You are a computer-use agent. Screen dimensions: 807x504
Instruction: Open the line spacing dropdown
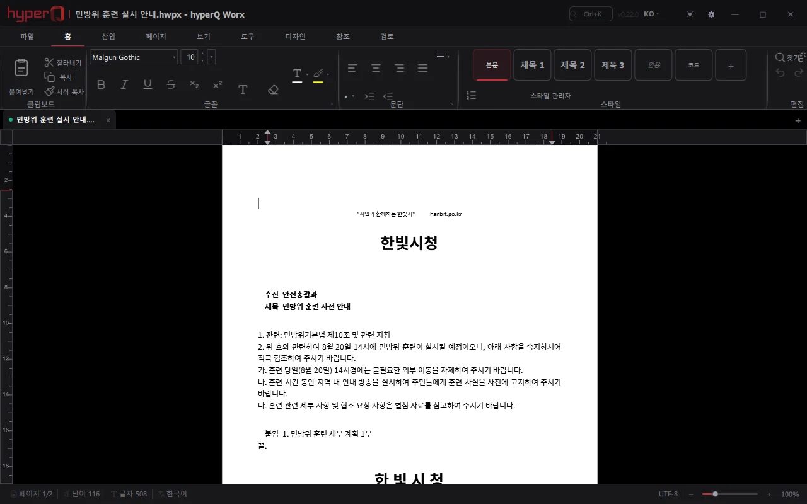tap(443, 57)
